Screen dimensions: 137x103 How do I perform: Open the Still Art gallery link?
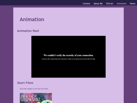[x=110, y=4]
